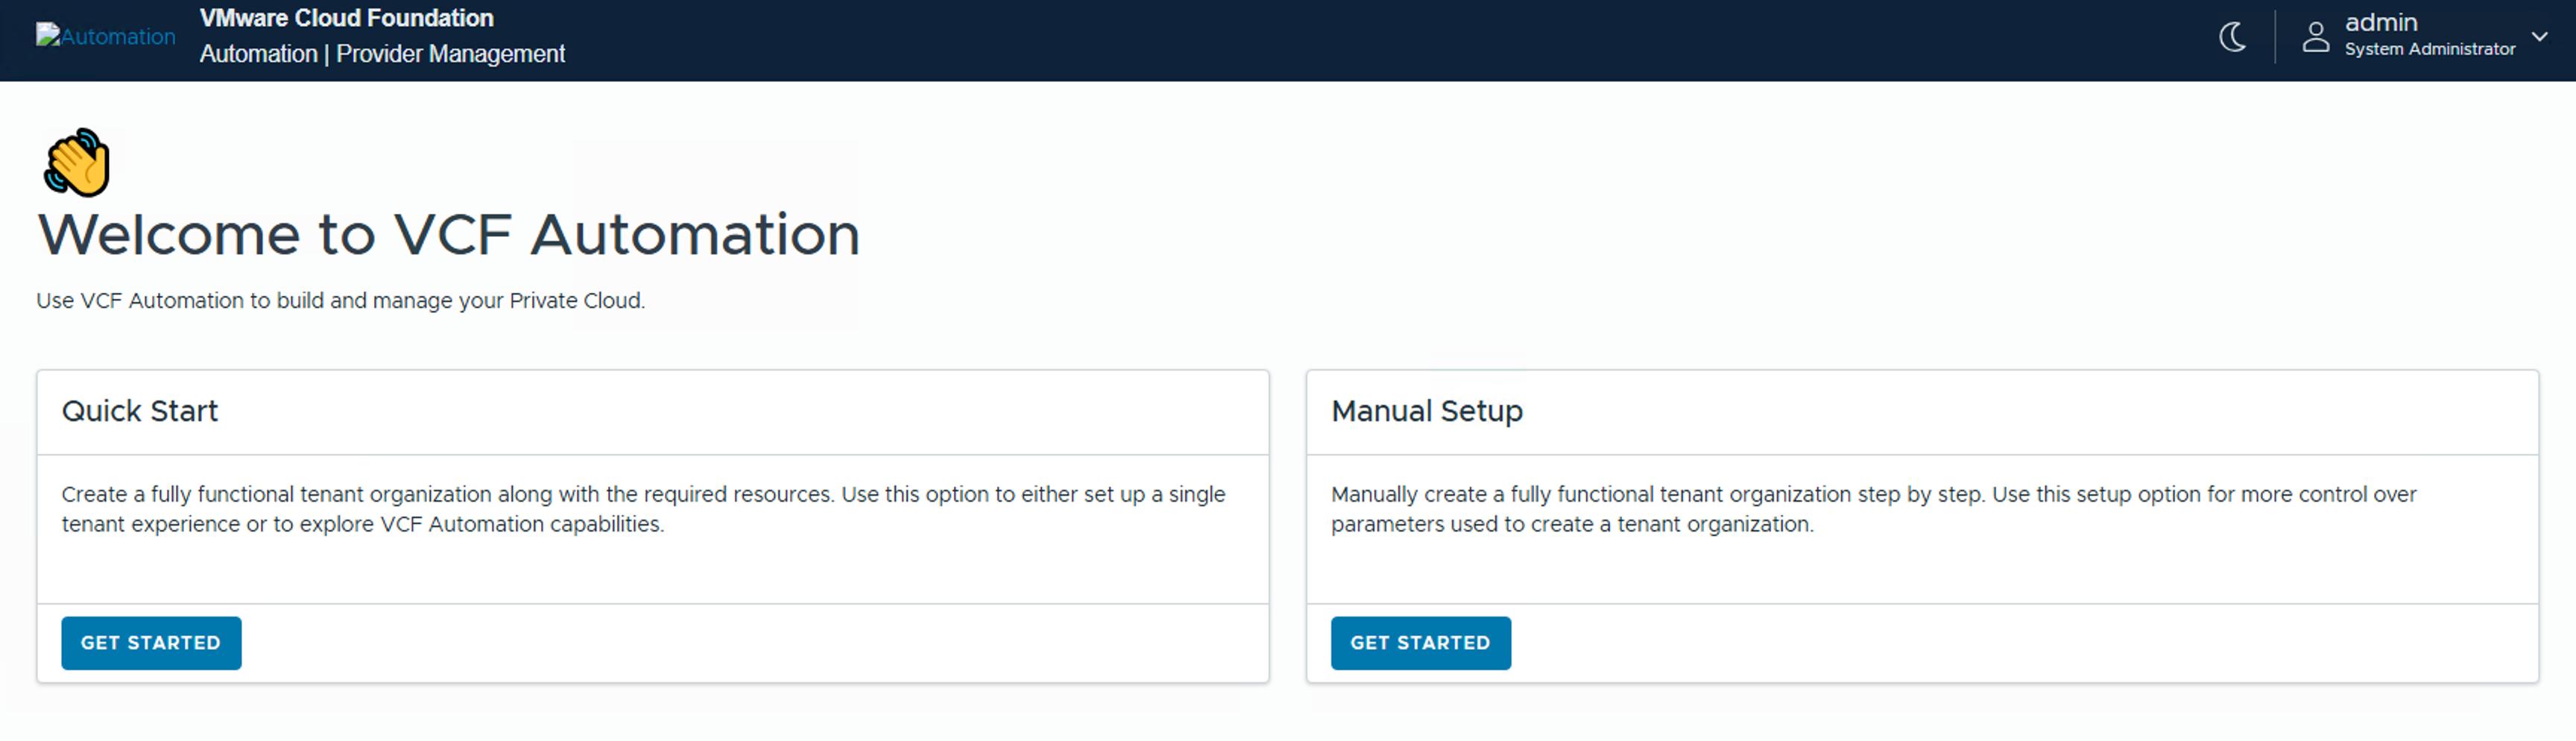
Task: Click the user avatar icon
Action: (x=2315, y=37)
